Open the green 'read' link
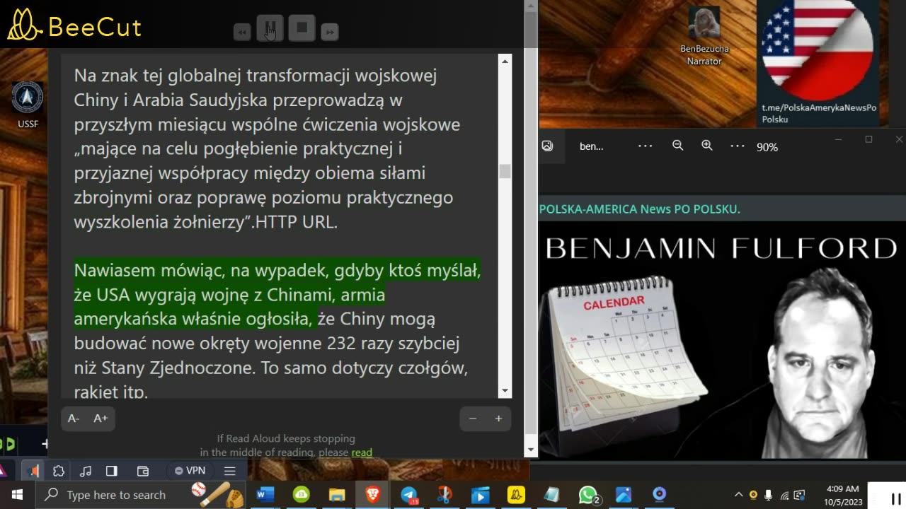 point(362,452)
